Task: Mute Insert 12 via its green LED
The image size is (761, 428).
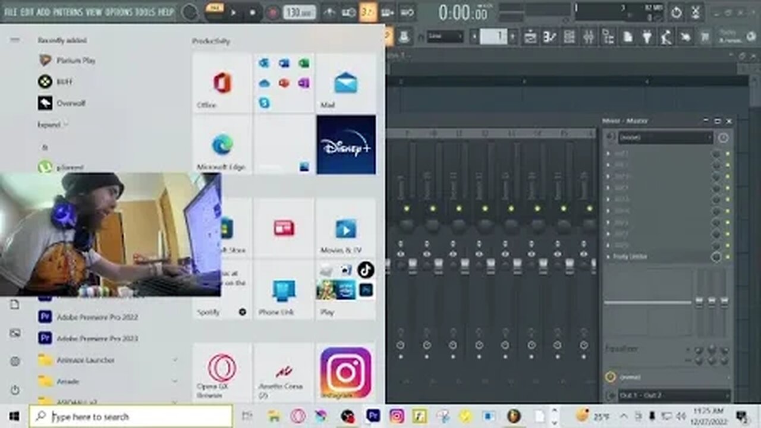Action: pyautogui.click(x=485, y=209)
